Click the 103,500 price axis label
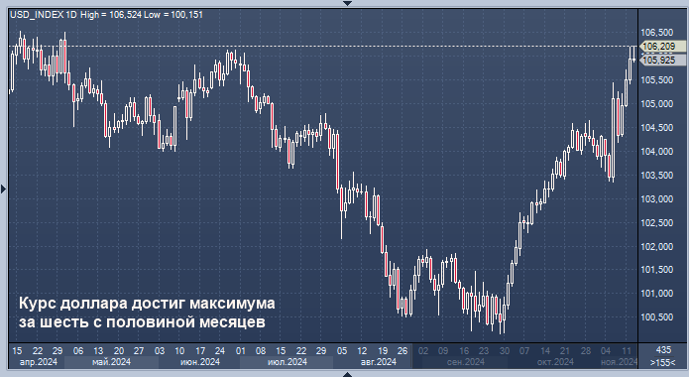Viewport: 689px width, 377px height. (657, 175)
